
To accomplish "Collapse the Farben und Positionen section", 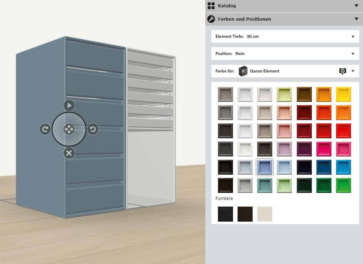I will click(356, 19).
